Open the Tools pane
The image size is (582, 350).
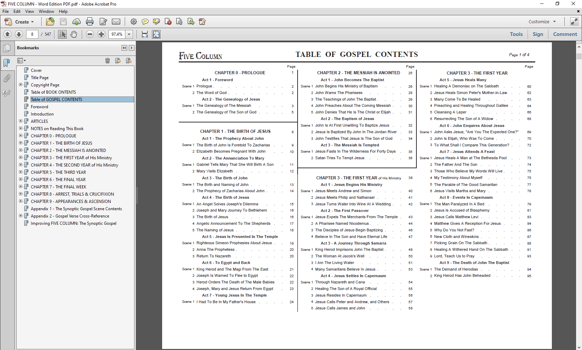(516, 34)
